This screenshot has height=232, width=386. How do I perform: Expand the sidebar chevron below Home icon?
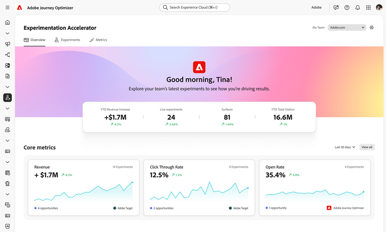[7, 33]
